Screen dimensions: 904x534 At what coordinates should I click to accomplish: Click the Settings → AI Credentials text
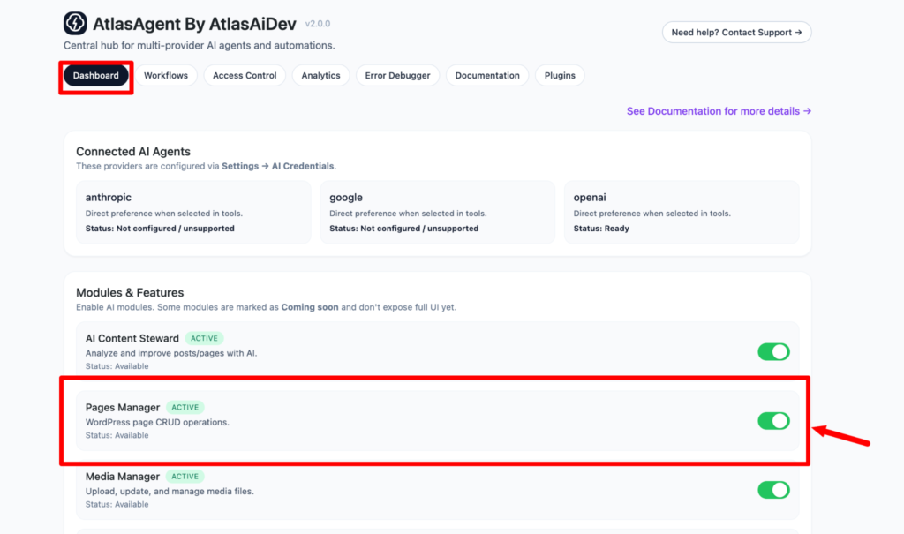[x=278, y=166]
